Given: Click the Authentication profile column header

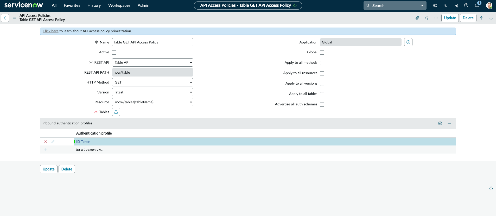Looking at the screenshot, I should click(94, 133).
